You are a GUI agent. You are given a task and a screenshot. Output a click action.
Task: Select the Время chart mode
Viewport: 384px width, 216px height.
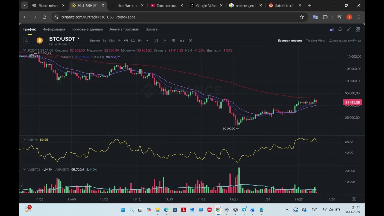(x=95, y=40)
